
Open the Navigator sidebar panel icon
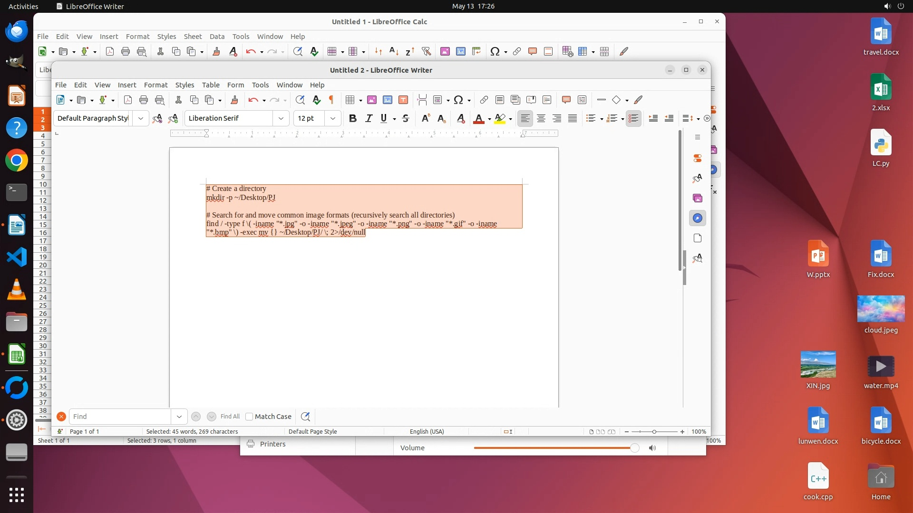[698, 218]
